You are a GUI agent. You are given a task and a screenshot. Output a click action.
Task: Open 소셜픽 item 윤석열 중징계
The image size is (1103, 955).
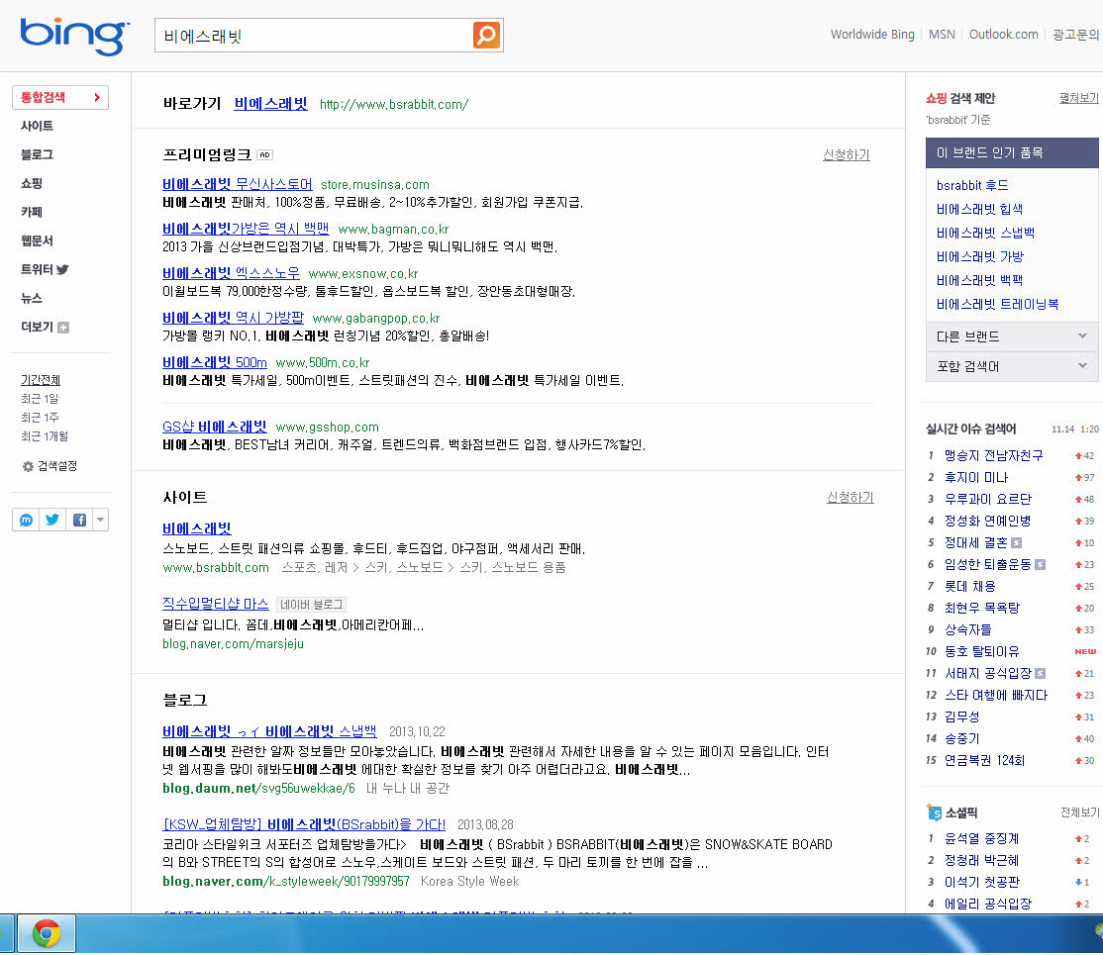coord(981,839)
